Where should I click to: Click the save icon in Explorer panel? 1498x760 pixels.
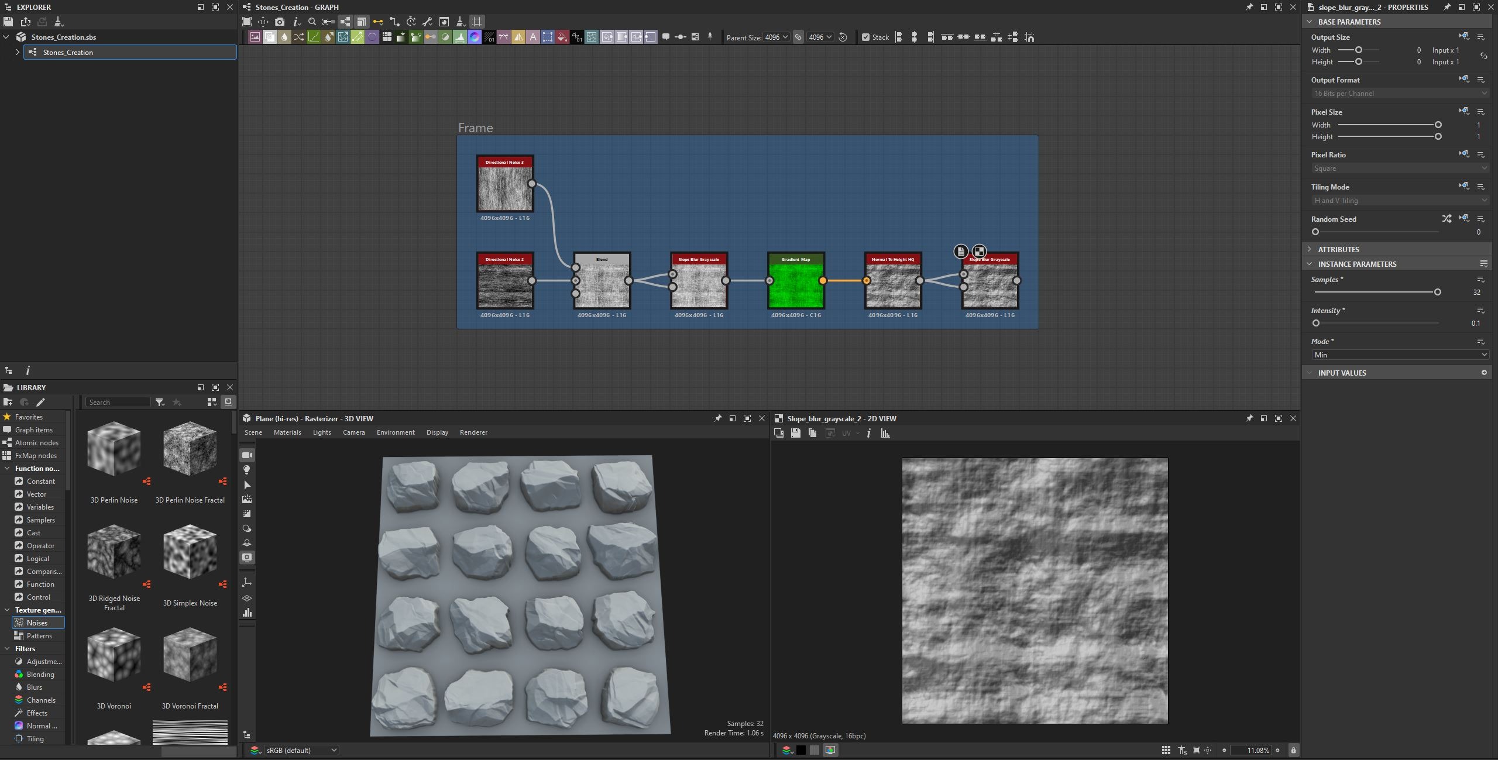(8, 22)
